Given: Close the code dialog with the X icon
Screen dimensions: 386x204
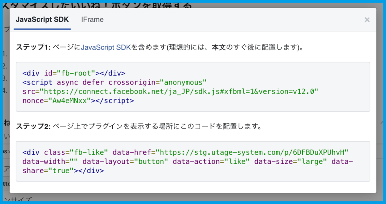Looking at the screenshot, I should tap(367, 20).
